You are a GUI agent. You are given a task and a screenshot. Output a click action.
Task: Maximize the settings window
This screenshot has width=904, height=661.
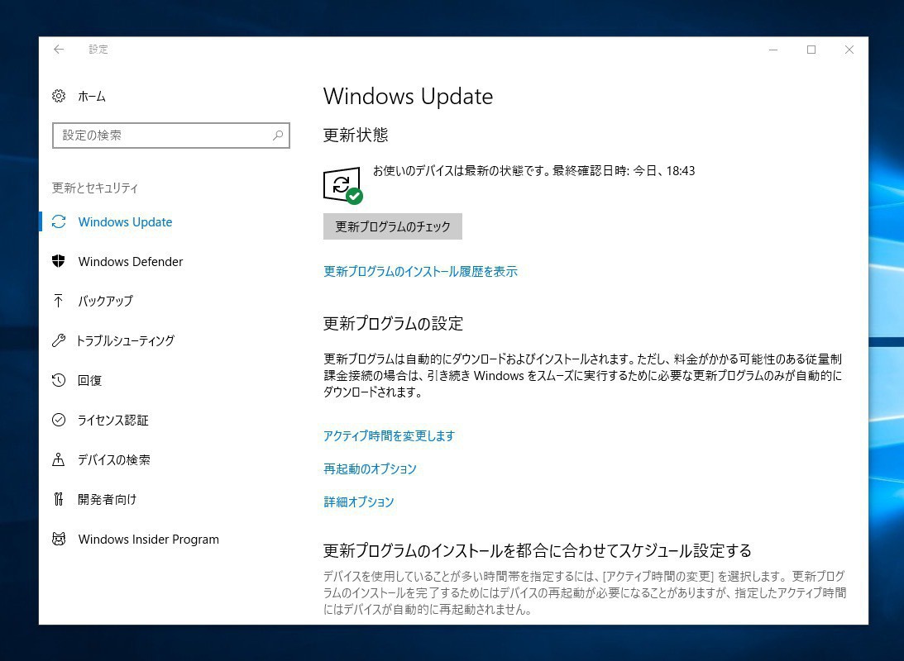pyautogui.click(x=811, y=50)
